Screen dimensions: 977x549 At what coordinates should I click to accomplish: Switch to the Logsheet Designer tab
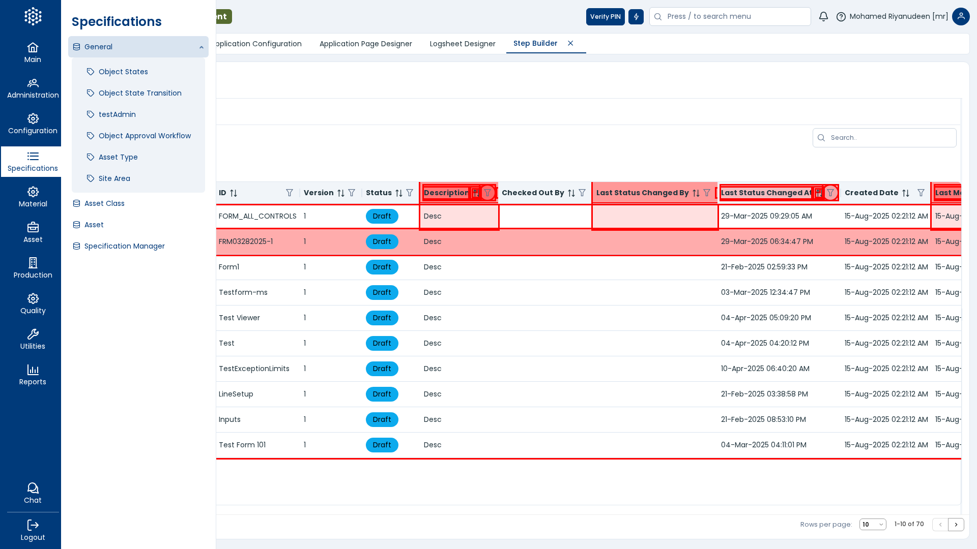(x=462, y=44)
